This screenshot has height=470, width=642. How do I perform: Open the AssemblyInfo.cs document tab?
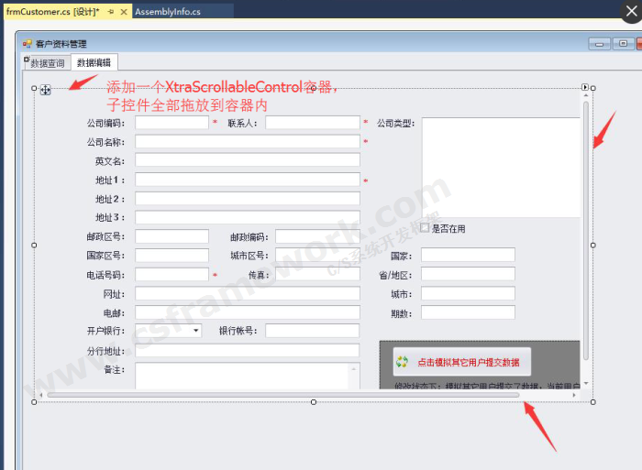click(168, 12)
